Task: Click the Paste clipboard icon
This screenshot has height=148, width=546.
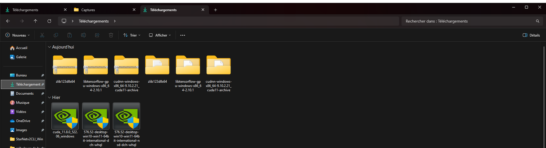Action: pyautogui.click(x=70, y=35)
